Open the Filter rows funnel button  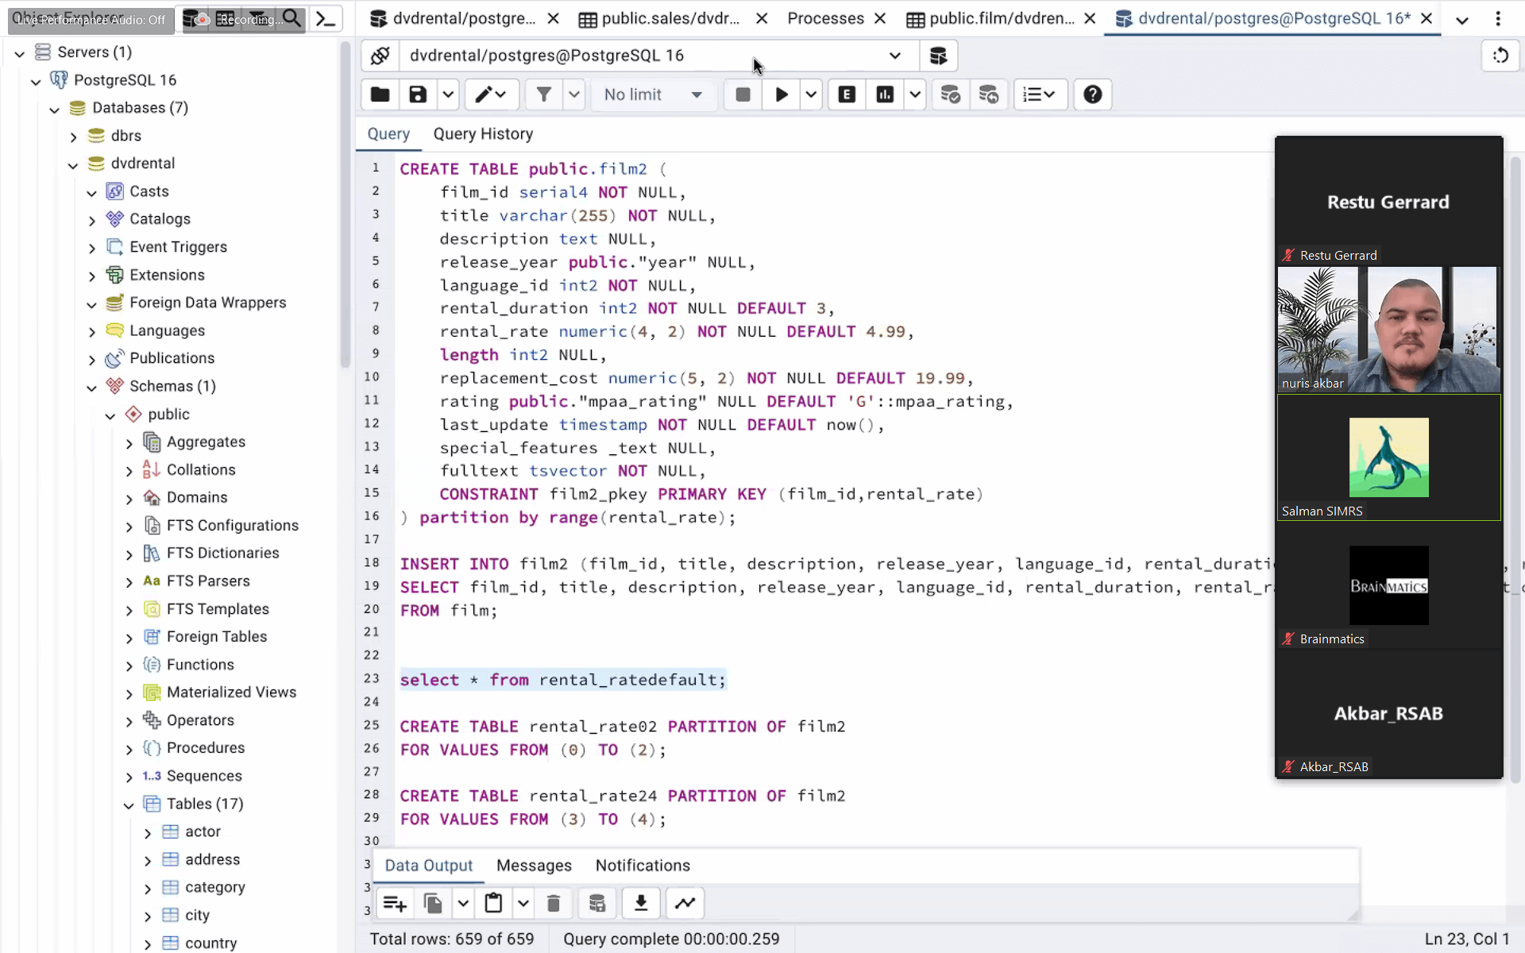point(543,95)
